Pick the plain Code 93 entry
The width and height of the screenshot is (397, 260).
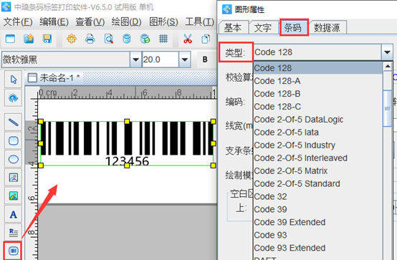coord(318,235)
